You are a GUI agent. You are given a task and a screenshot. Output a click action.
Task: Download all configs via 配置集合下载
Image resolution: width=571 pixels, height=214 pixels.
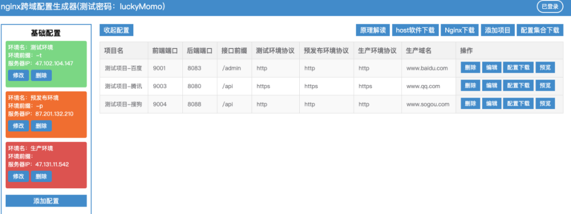(540, 30)
